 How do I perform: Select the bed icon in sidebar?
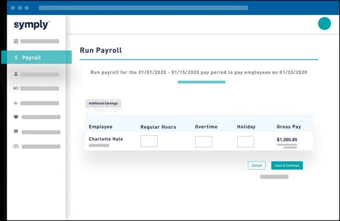pyautogui.click(x=16, y=88)
